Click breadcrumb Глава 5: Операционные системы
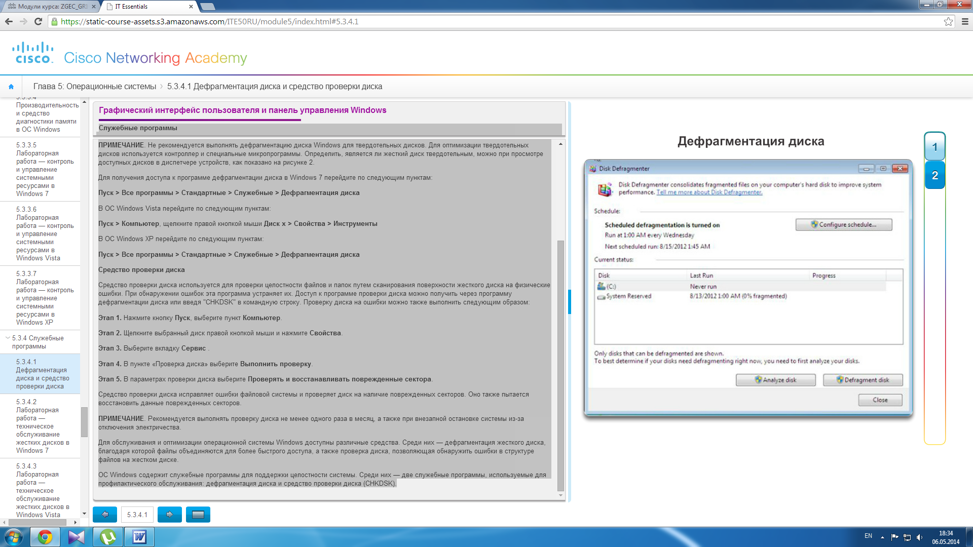The height and width of the screenshot is (547, 973). (x=95, y=87)
